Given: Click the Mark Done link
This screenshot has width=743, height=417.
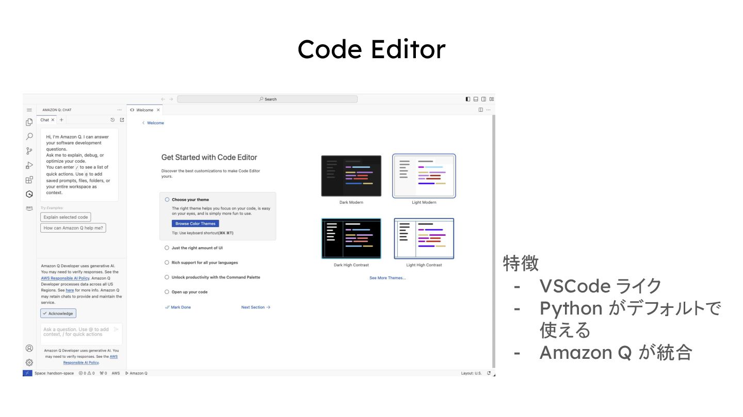Looking at the screenshot, I should (178, 307).
